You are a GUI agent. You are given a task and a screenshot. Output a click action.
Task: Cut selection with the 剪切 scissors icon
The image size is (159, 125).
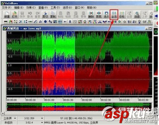pos(45,15)
